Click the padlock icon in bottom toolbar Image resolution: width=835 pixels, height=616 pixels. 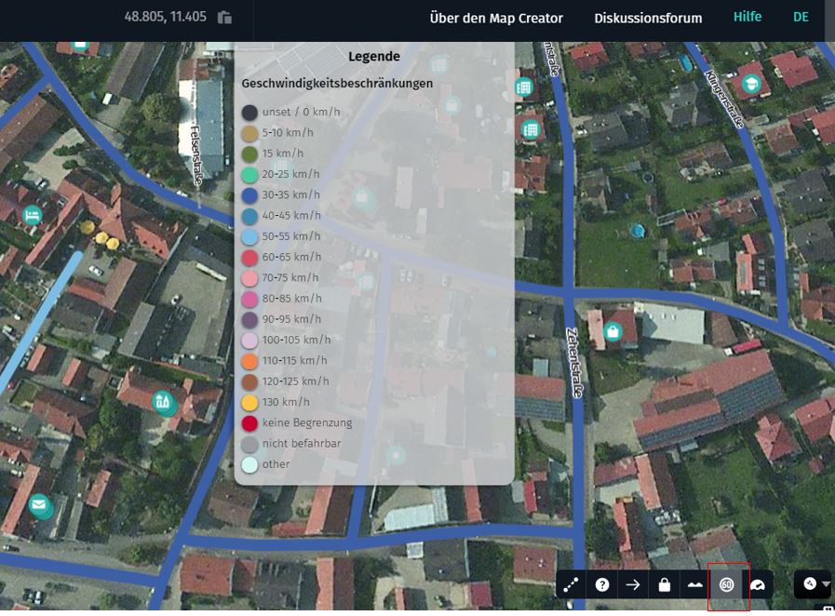[x=664, y=584]
